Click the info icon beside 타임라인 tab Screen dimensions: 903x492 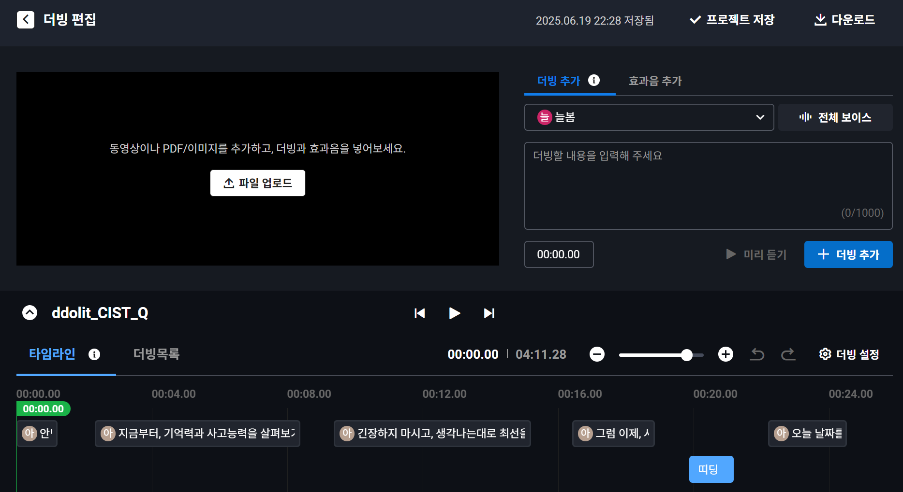(94, 354)
